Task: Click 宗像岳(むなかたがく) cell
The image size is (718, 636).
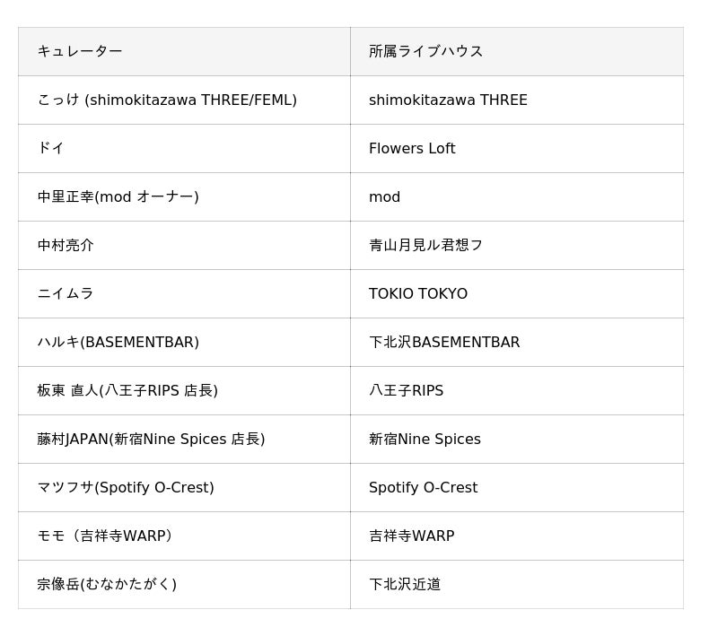Action: pos(184,585)
